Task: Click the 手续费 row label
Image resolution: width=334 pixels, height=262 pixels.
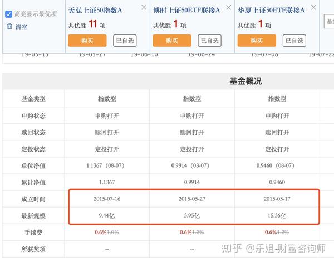Action: click(33, 233)
